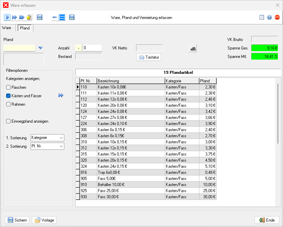Click the document with star toolbar icon

click(29, 17)
